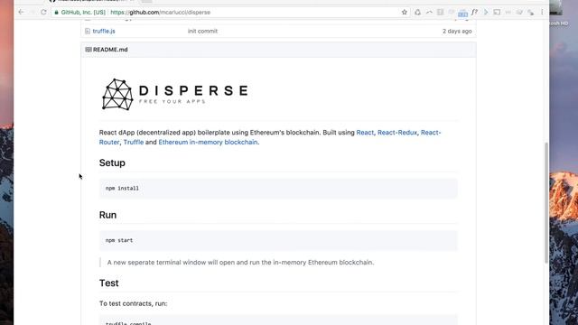Reload the GitHub page

[x=43, y=12]
